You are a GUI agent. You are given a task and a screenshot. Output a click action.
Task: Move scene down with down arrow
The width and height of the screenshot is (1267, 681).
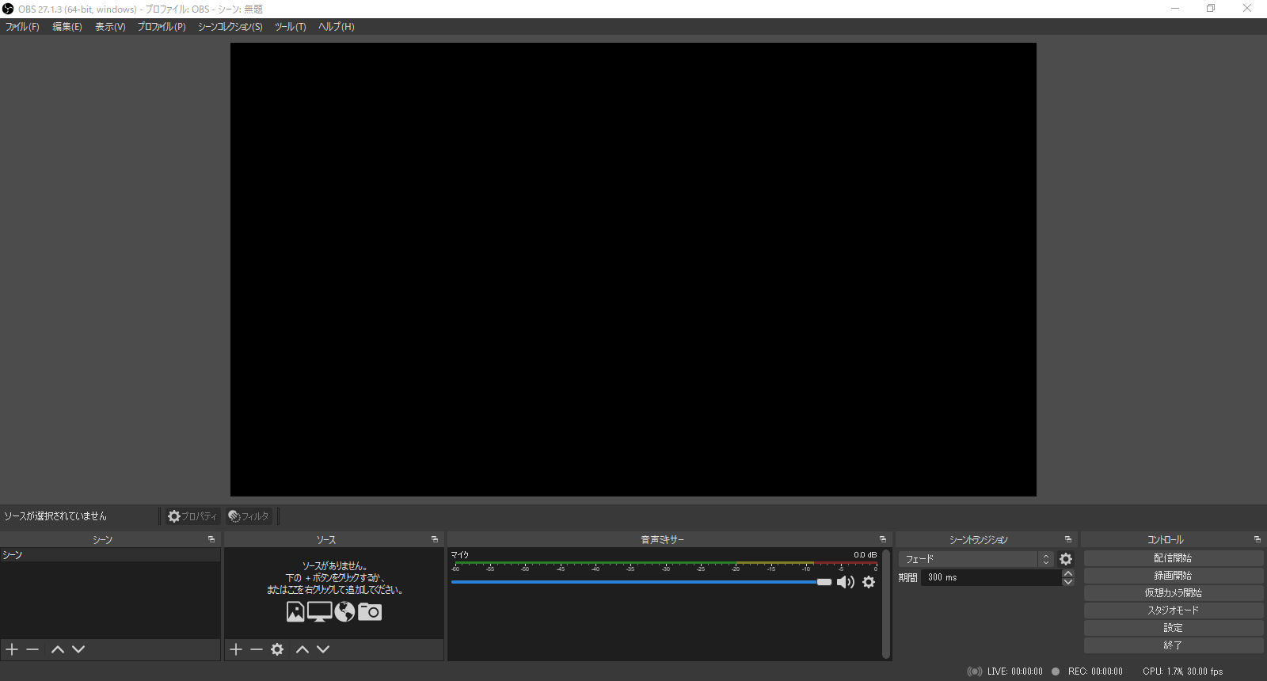pos(78,649)
